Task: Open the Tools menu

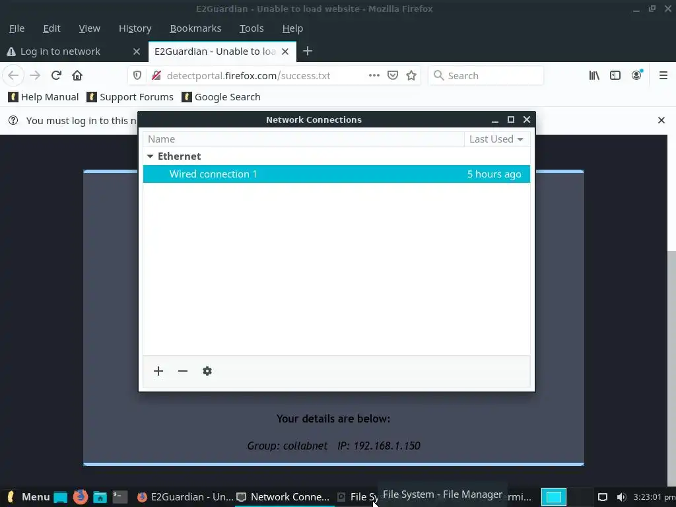Action: point(252,28)
